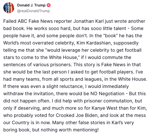The width and height of the screenshot is (150, 134).
Task: Open the Donald J. Trump display name
Action: (x=31, y=5)
